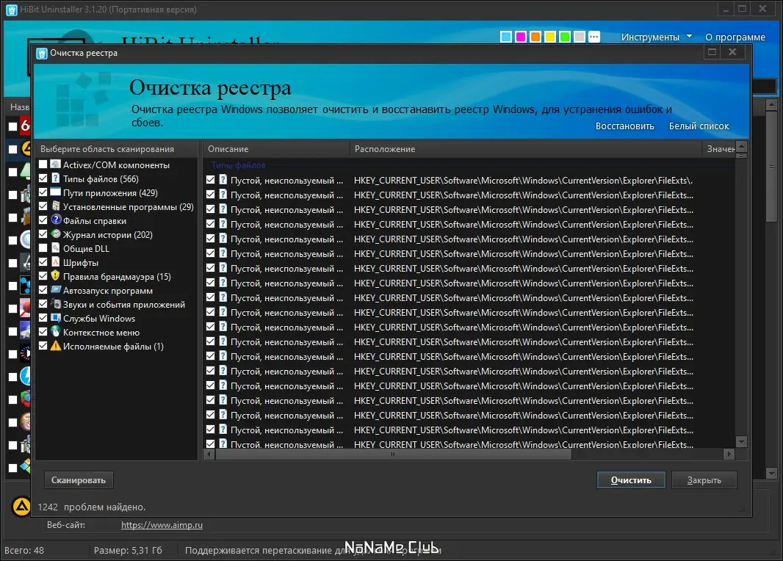Open the 'Белый список' whitelist

coord(699,126)
